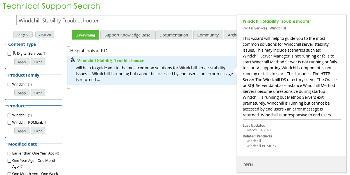Clear the Product Family filter

[38, 93]
